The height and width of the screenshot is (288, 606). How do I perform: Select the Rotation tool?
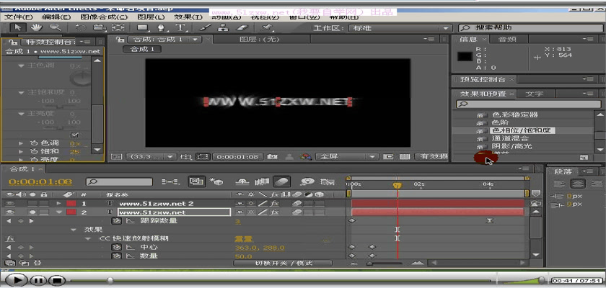pos(80,28)
